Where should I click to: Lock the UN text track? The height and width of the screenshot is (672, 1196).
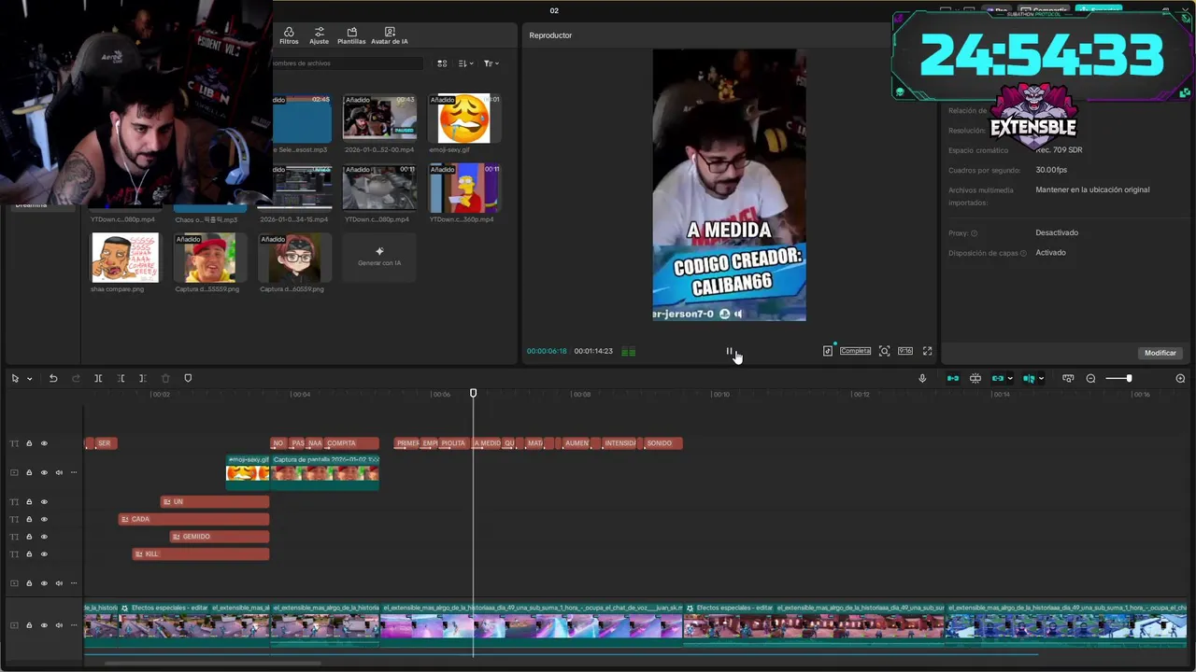(29, 502)
